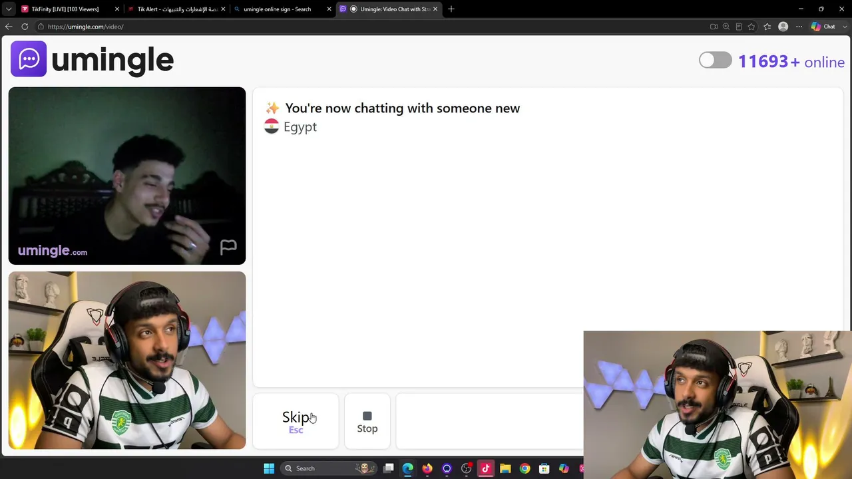Image resolution: width=852 pixels, height=479 pixels.
Task: Close the TikFinity LIVE tab
Action: tap(116, 9)
